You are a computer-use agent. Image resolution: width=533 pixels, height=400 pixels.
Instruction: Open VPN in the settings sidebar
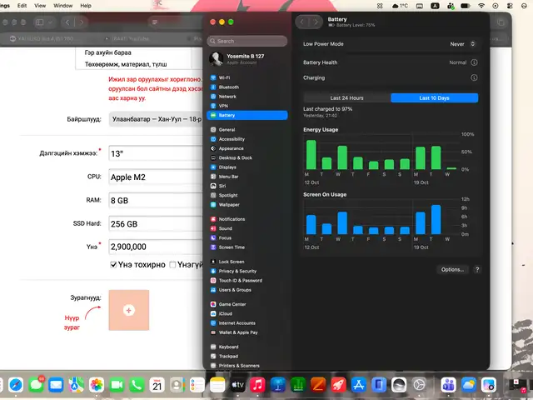click(x=247, y=106)
